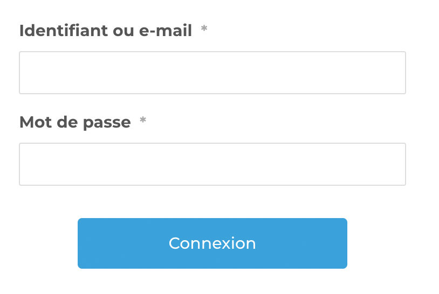Click the "Mot de passe" label text
Viewport: 439px width, 294px height.
tap(74, 122)
